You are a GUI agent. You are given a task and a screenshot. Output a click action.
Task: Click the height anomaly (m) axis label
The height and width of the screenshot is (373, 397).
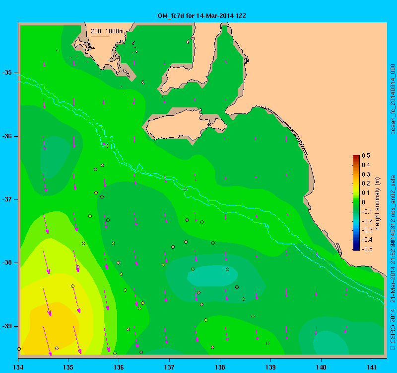point(377,203)
